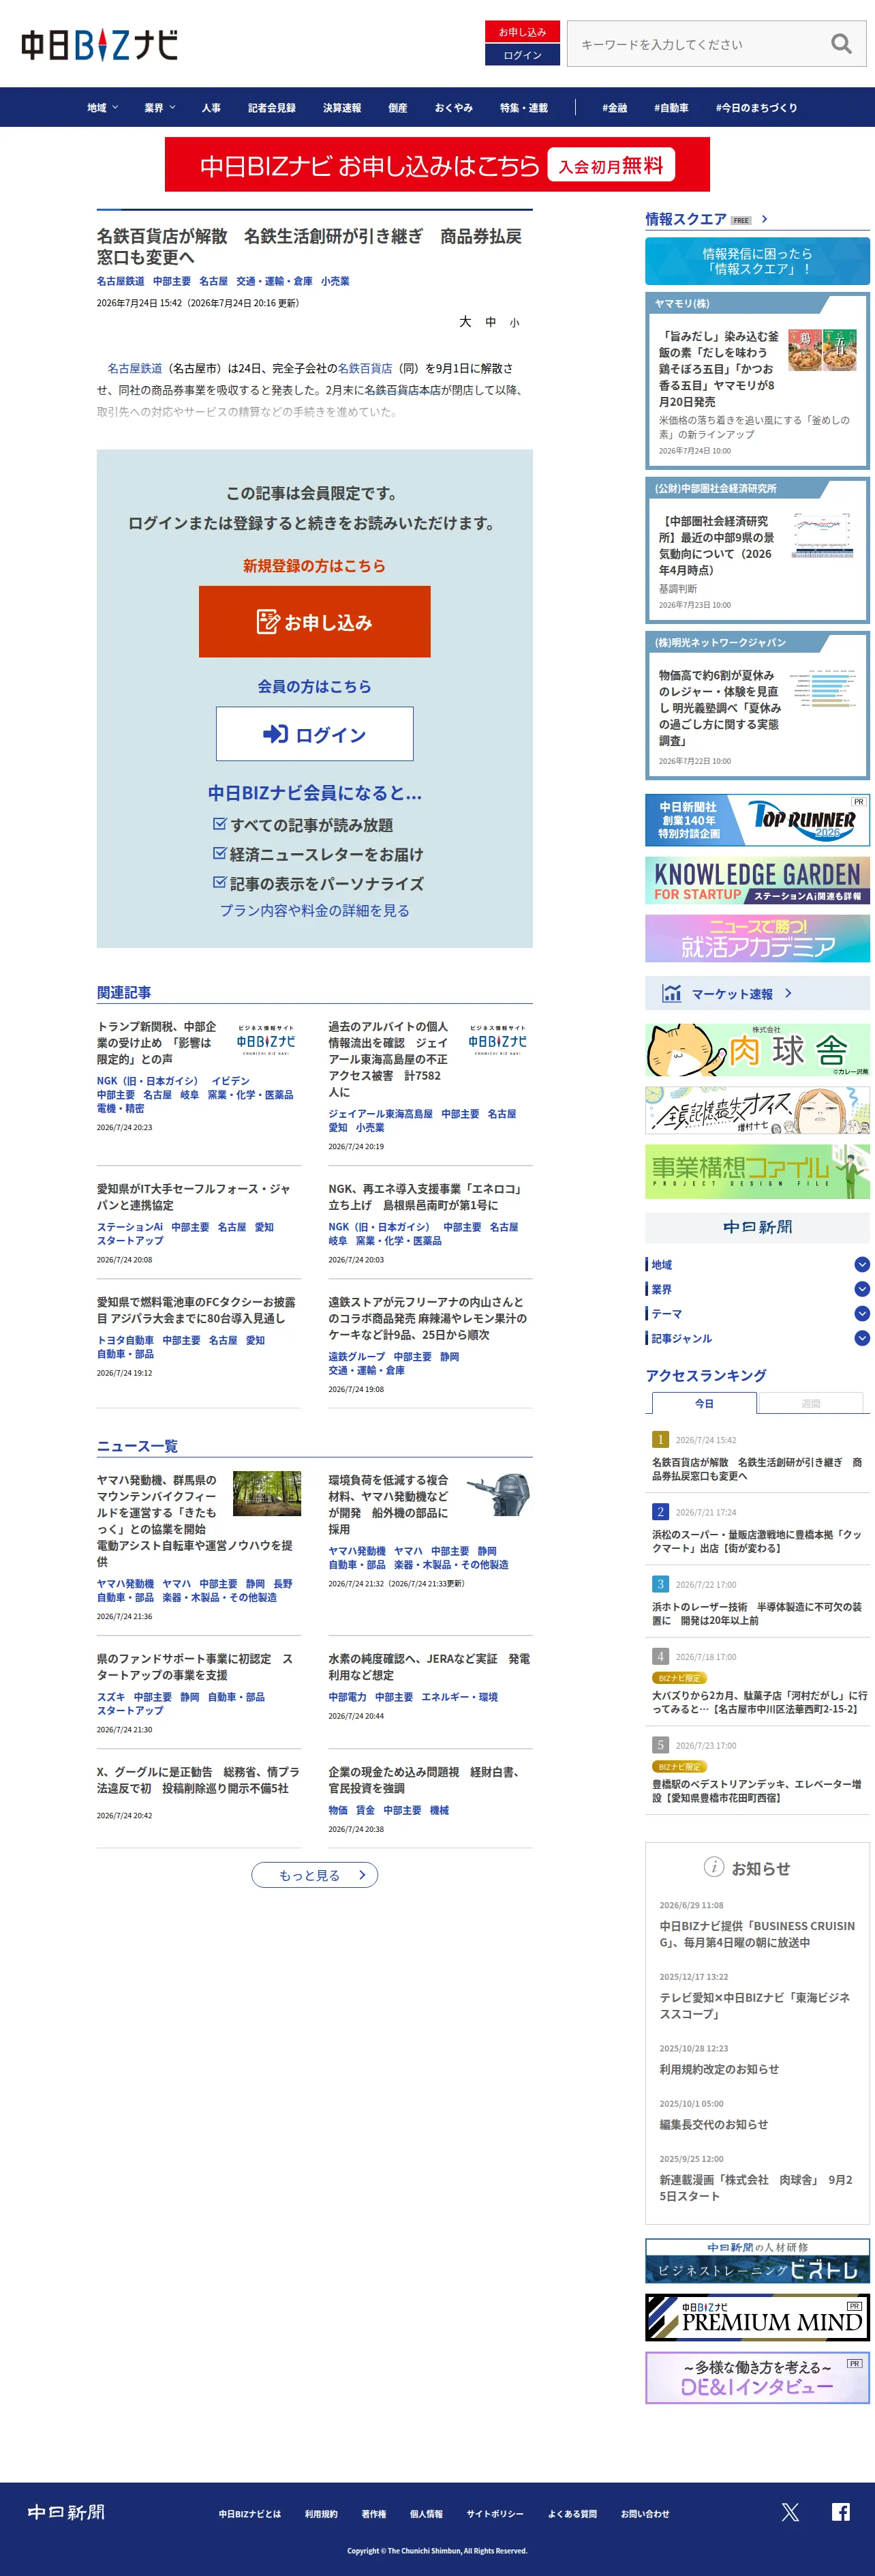This screenshot has width=875, height=2576.
Task: Click the もっと見る button
Action: [x=315, y=1875]
